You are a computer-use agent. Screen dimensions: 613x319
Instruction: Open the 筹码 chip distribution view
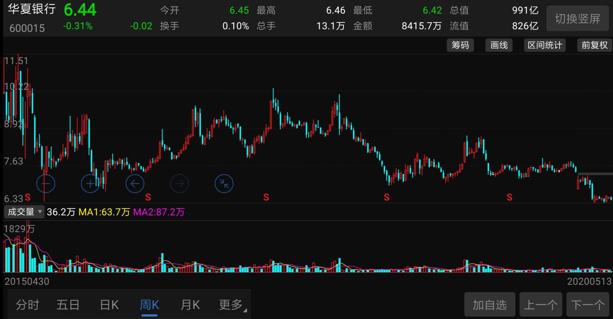460,45
